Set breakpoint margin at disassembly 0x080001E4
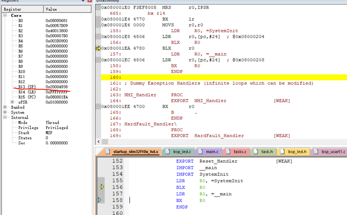This screenshot has height=215, width=347. click(98, 19)
